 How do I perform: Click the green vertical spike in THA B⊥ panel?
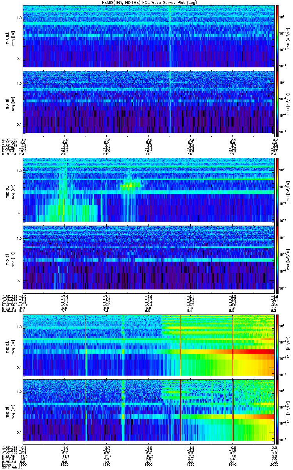[170, 36]
